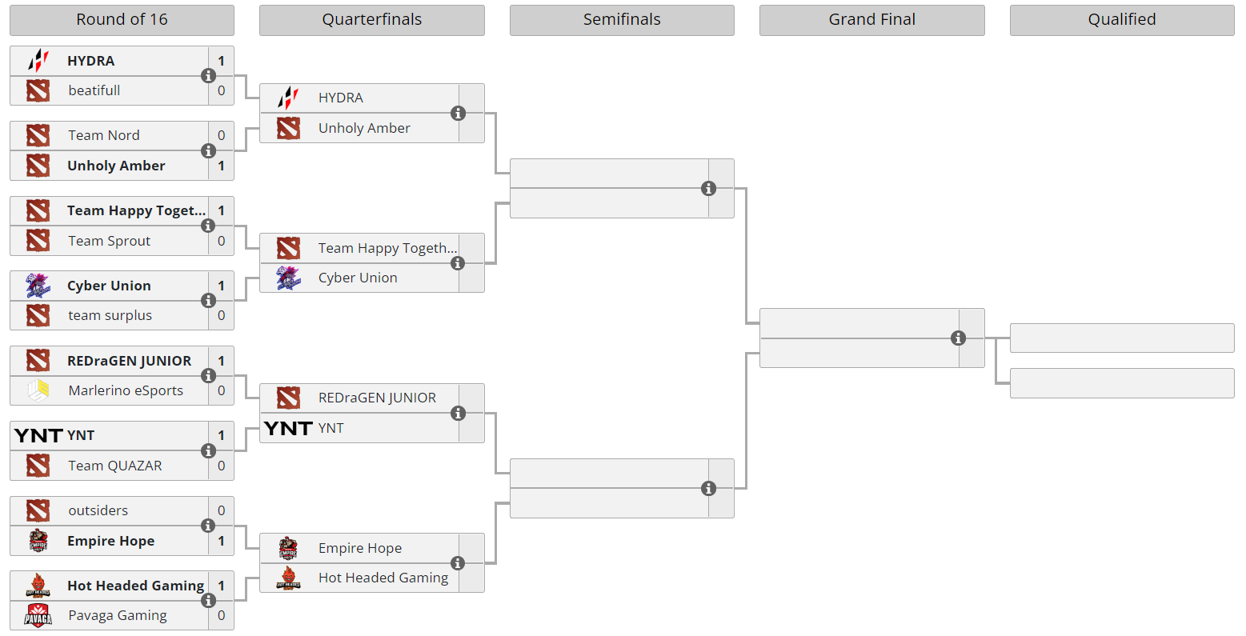Image resolution: width=1246 pixels, height=636 pixels.
Task: Click Empire Hope logo in Quarterfinals
Action: tap(288, 548)
